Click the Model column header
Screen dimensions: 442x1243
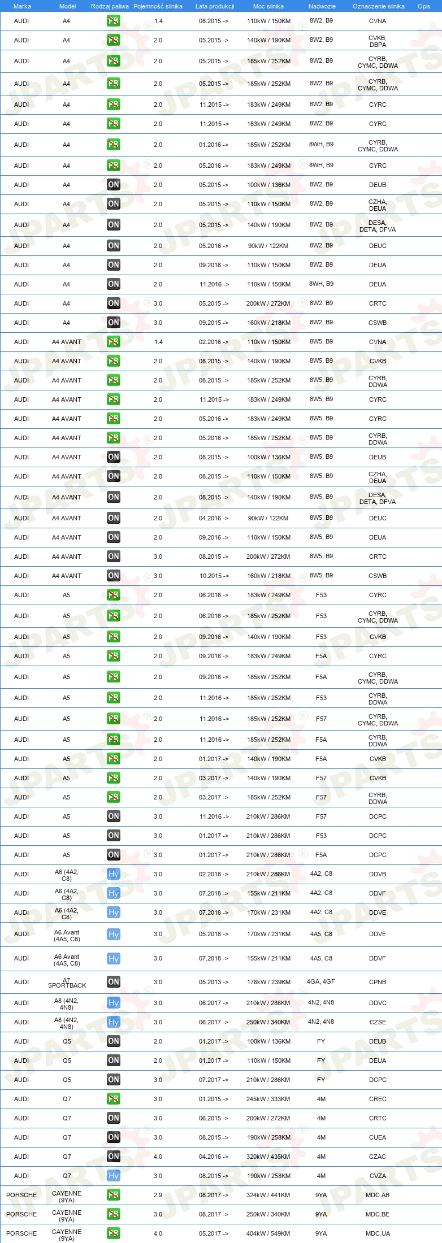[x=67, y=6]
